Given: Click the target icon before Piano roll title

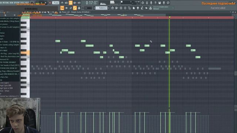Looking at the screenshot, I should (60, 12).
